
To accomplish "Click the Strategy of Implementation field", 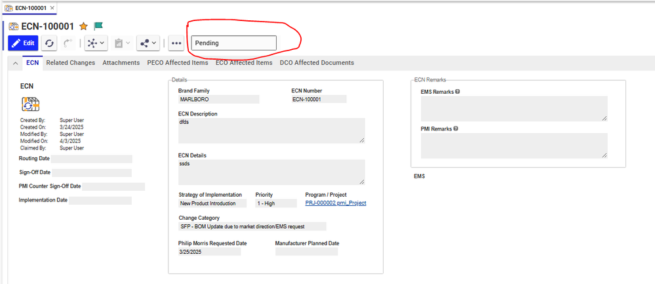I will point(214,203).
